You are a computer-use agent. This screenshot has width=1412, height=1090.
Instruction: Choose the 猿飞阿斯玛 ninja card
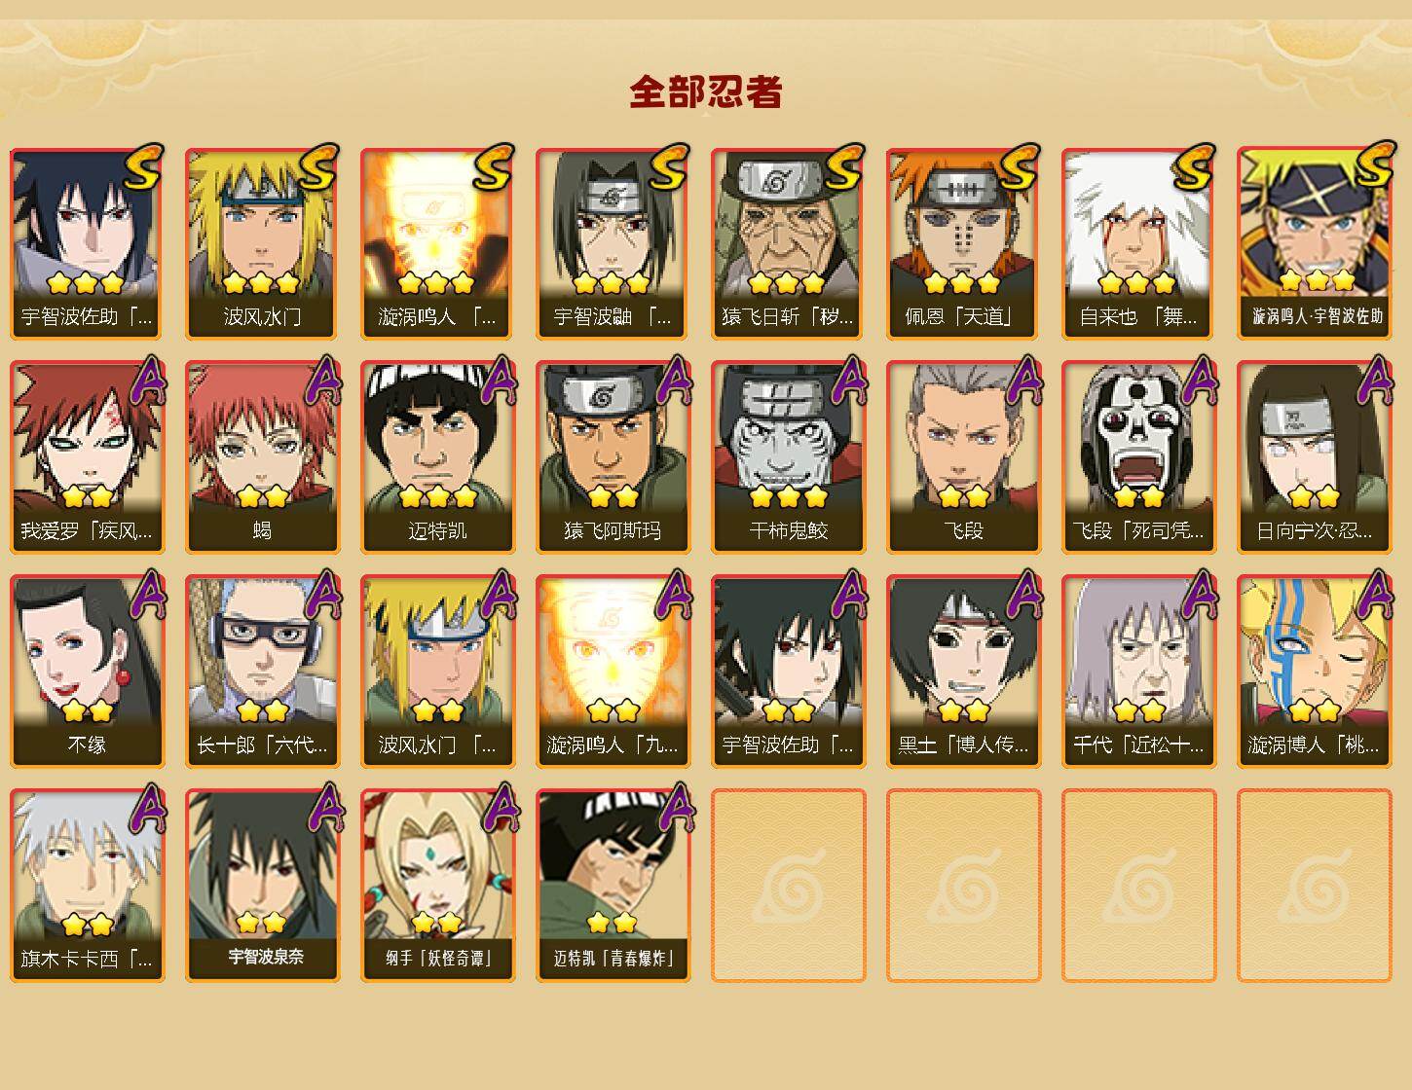[x=613, y=457]
